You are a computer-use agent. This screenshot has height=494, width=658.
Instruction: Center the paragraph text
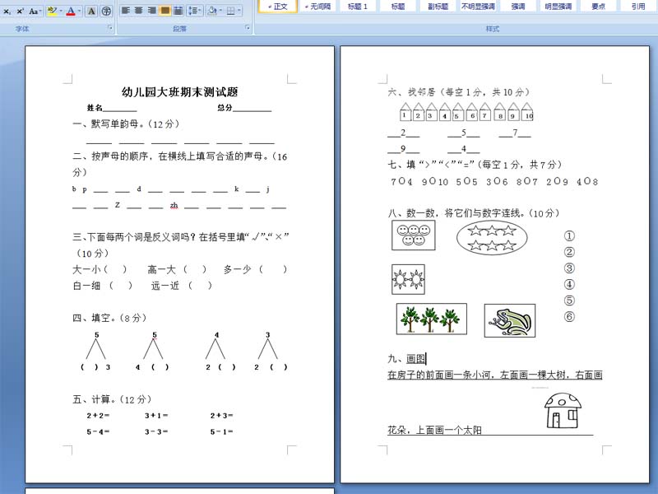click(x=138, y=11)
